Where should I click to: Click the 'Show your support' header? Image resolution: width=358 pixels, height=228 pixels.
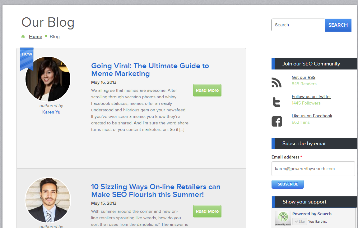pos(314,202)
